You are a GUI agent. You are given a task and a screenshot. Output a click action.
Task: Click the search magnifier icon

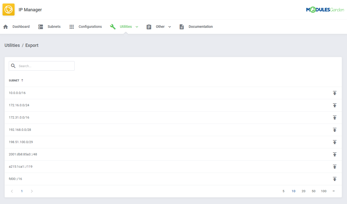click(x=13, y=66)
